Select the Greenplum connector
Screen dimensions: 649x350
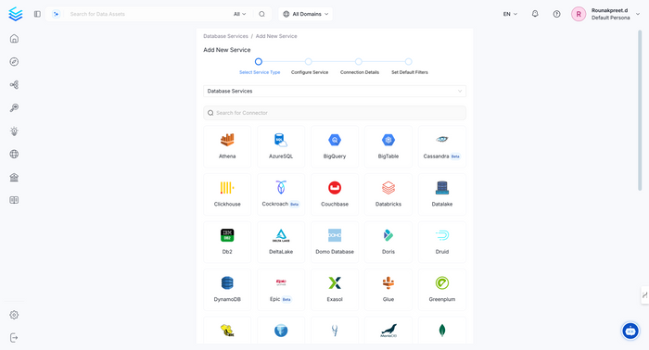(442, 290)
